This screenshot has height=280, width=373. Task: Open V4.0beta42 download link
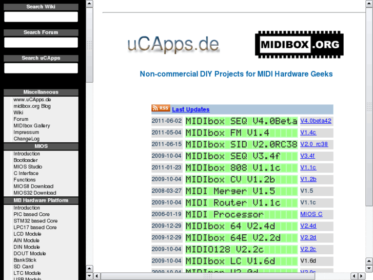tap(316, 121)
